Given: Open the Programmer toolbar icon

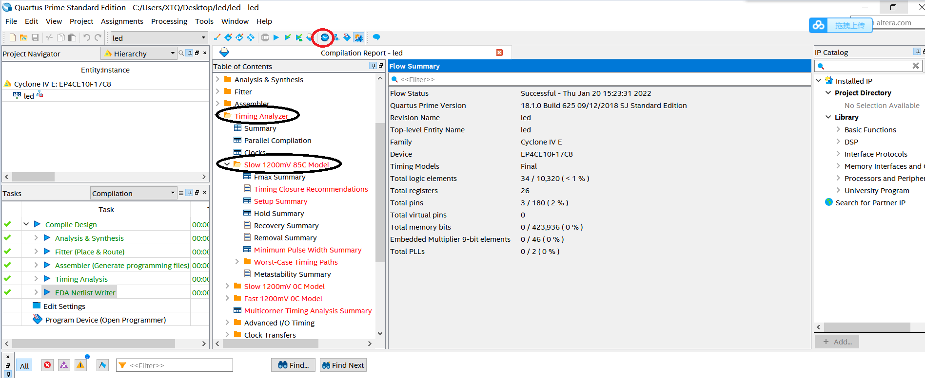Looking at the screenshot, I should (347, 37).
